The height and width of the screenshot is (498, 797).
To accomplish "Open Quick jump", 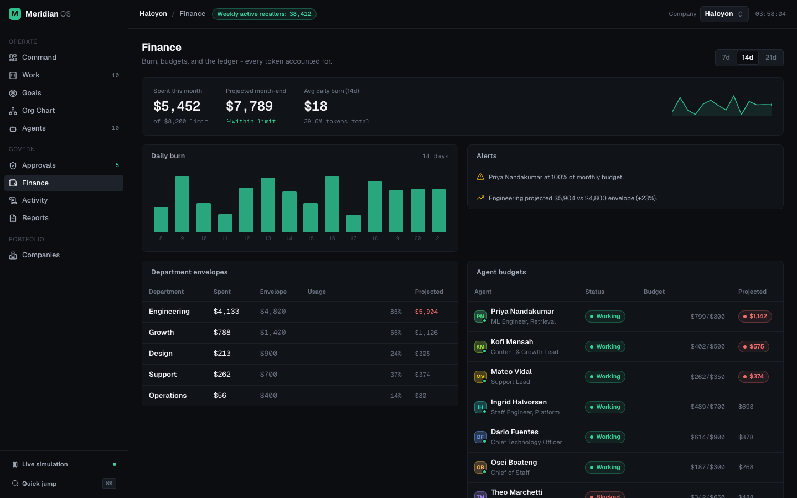I will click(64, 484).
